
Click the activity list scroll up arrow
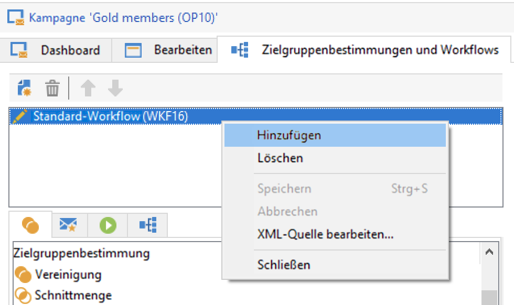[x=489, y=252]
